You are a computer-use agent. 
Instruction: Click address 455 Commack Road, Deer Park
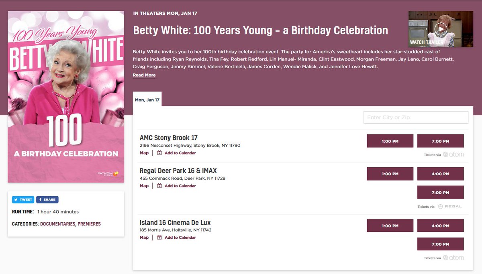pos(183,178)
